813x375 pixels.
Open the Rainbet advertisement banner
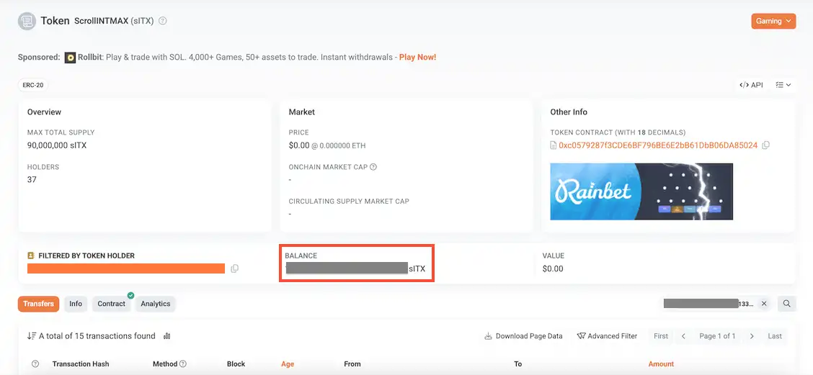(x=641, y=191)
